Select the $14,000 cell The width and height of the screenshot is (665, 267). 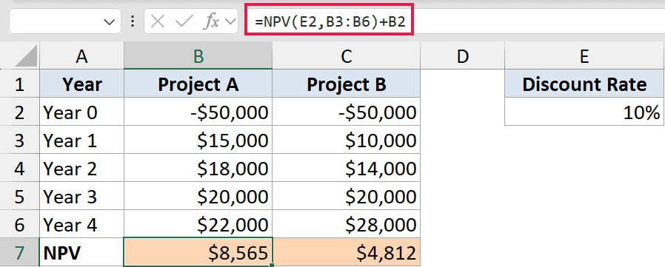point(347,169)
